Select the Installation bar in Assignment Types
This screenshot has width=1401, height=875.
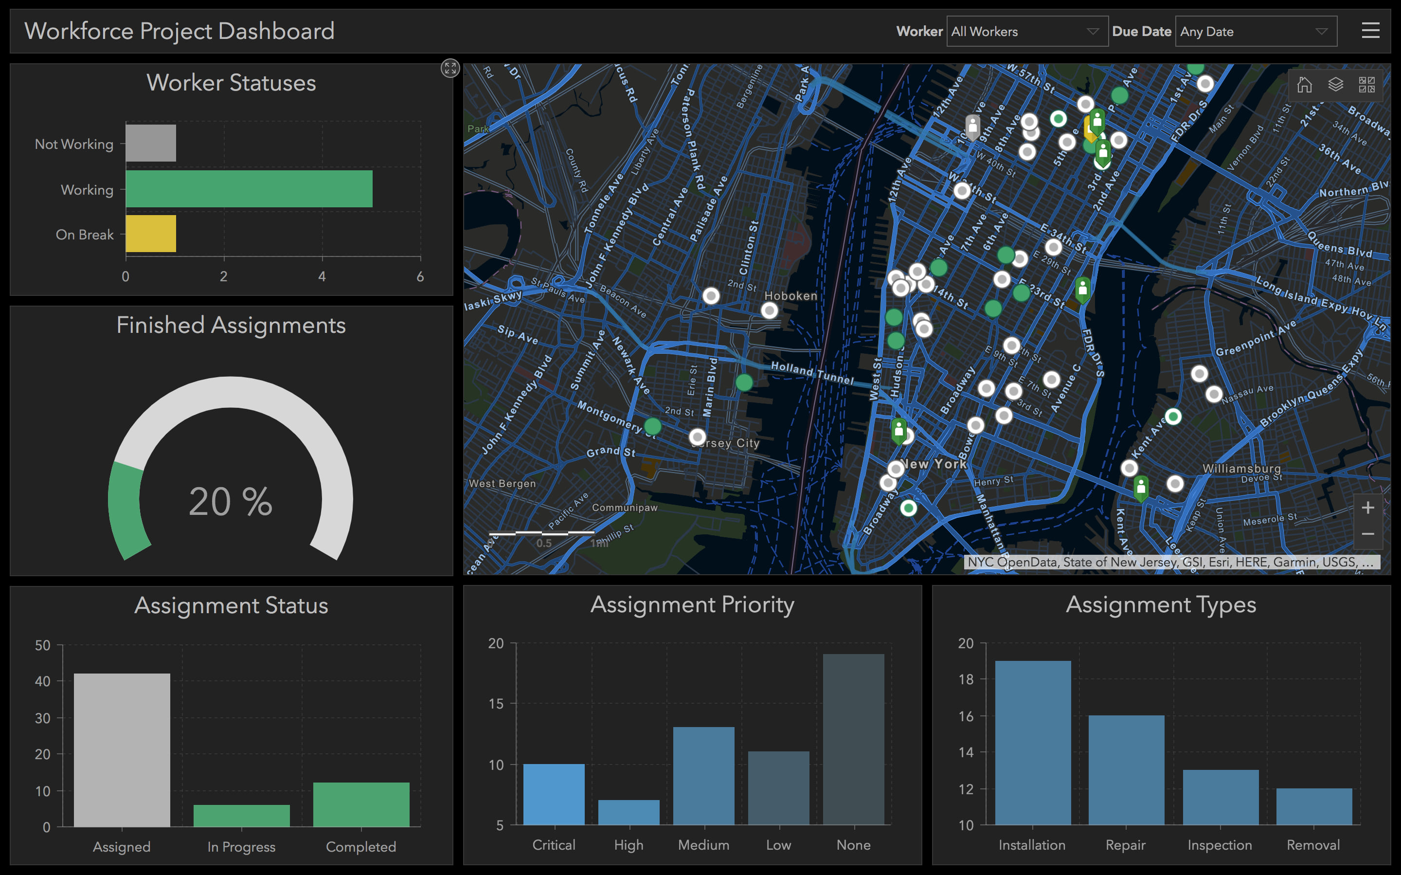click(x=1033, y=743)
